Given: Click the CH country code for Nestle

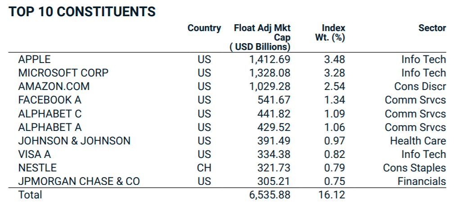Looking at the screenshot, I should 204,168.
